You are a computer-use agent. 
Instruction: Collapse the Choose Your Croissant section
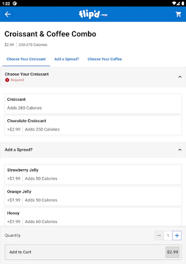pos(180,77)
